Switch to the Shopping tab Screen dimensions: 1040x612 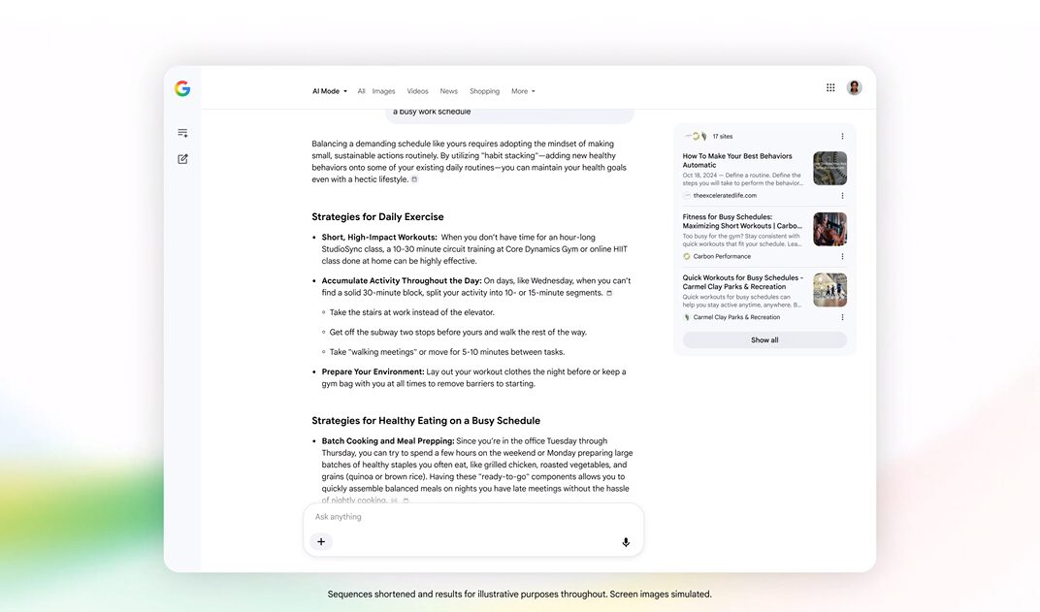point(484,91)
